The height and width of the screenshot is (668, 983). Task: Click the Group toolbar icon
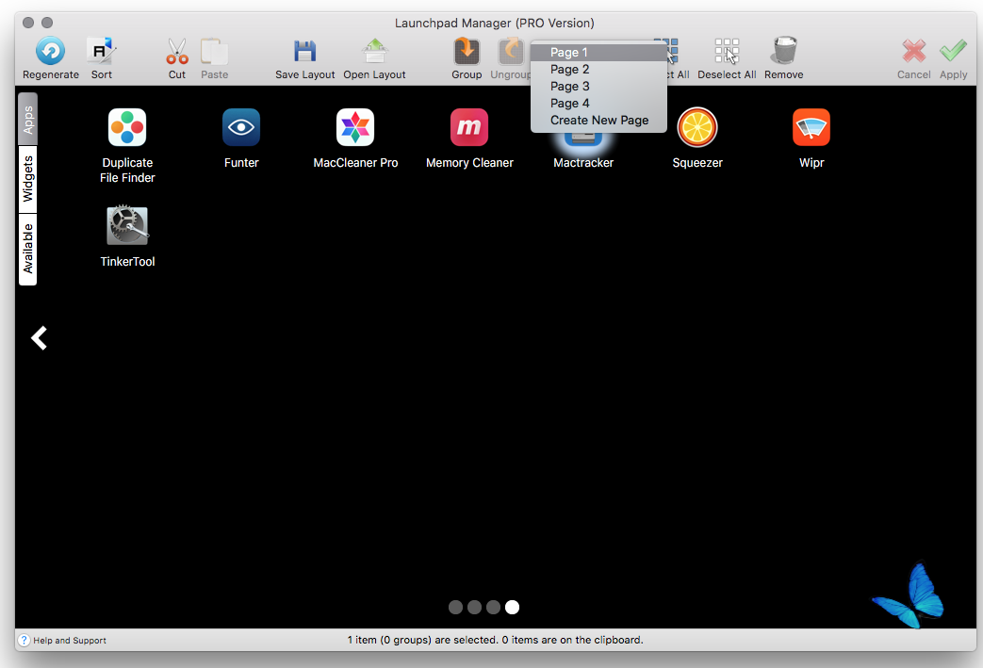click(467, 52)
